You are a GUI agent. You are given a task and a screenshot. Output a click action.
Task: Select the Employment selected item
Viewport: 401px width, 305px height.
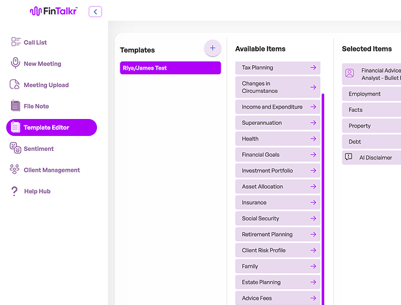(x=371, y=94)
